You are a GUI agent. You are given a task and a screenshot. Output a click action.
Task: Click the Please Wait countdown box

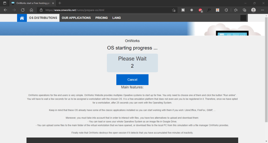[132, 63]
